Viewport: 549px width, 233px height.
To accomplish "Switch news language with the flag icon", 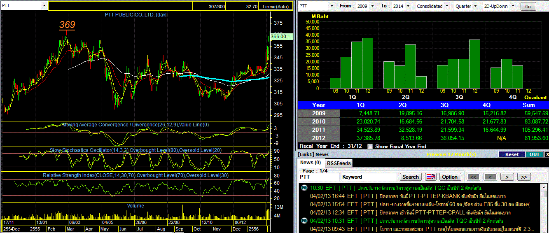I will (x=430, y=177).
